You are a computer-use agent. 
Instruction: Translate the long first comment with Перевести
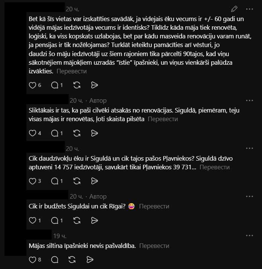pyautogui.click(x=72, y=71)
